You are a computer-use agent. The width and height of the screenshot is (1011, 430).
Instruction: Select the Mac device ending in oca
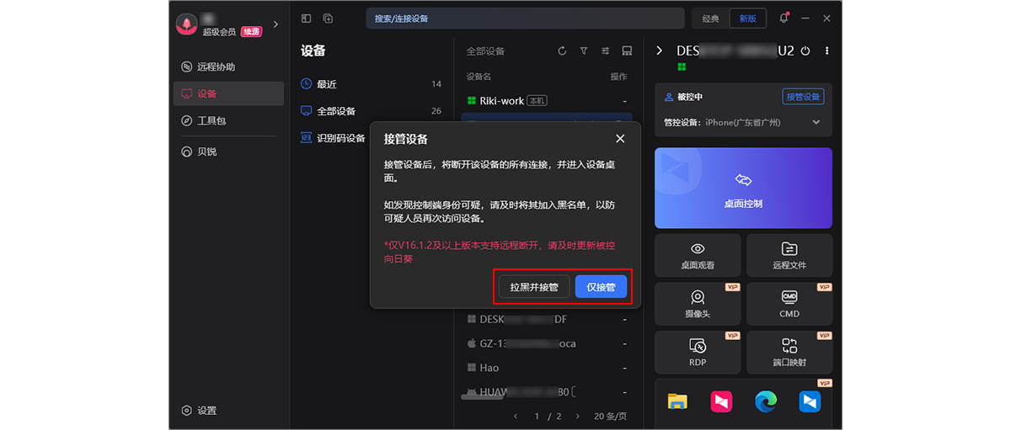(548, 343)
